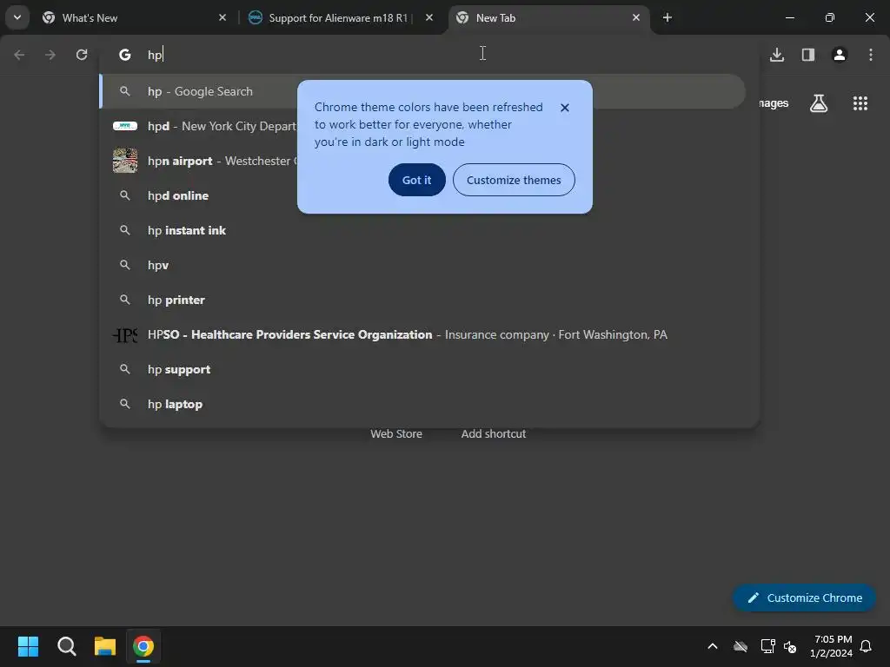Close the New Tab tab

[636, 17]
